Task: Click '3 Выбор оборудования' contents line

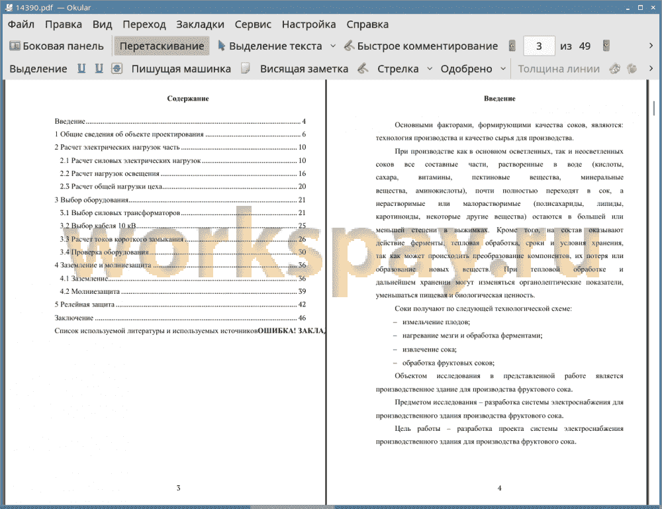Action: (180, 200)
